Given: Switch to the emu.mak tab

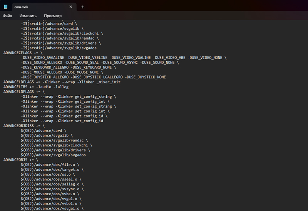Looking at the screenshot, I should click(35, 7).
